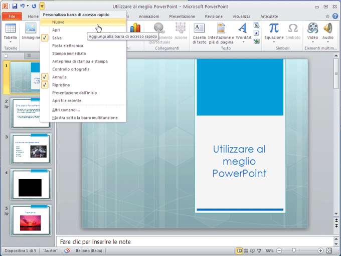Insert an Audio clip
The width and height of the screenshot is (341, 256).
click(x=328, y=32)
